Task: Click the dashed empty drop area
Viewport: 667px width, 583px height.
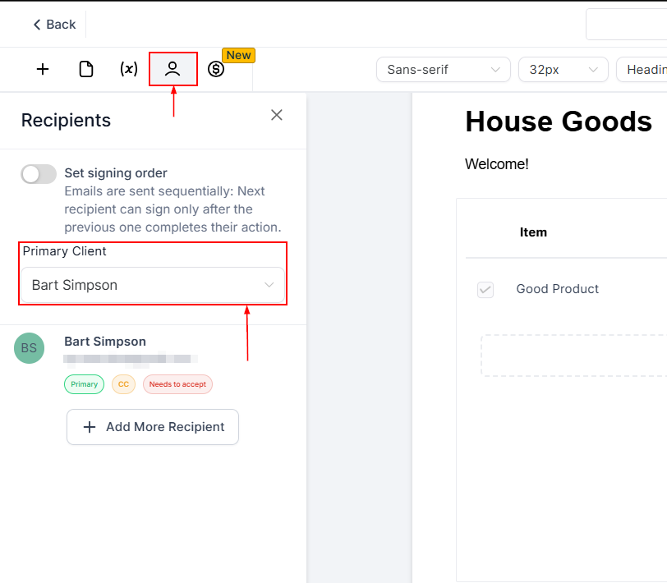Action: (574, 356)
